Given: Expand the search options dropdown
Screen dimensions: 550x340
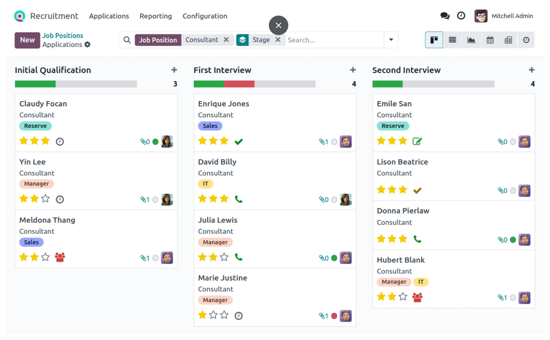Looking at the screenshot, I should click(391, 40).
